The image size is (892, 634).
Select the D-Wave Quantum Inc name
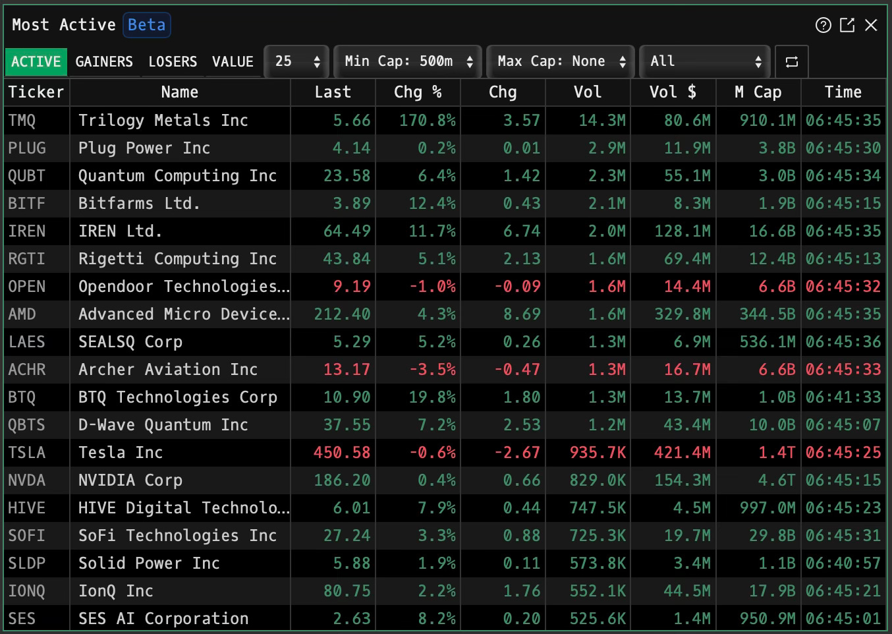[163, 425]
